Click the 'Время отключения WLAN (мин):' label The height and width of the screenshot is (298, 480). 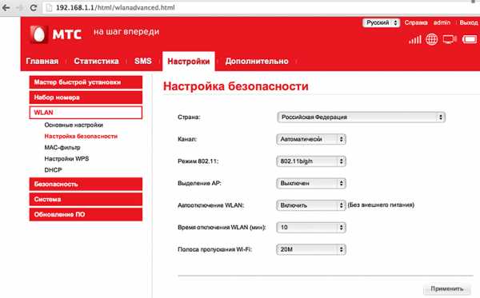coord(222,227)
